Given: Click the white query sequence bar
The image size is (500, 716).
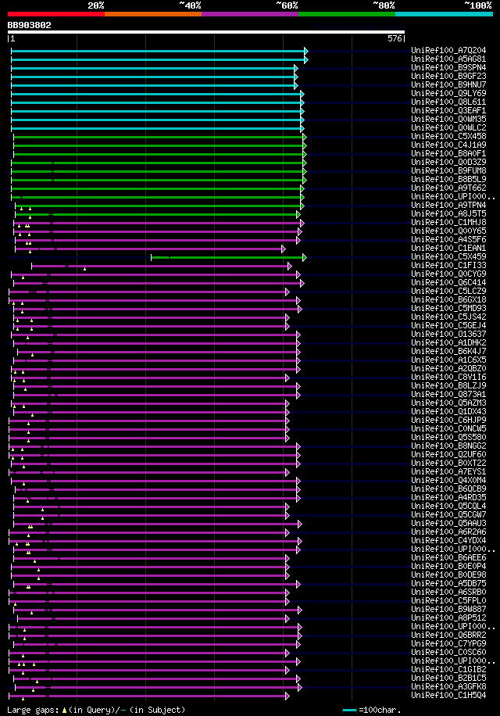Looking at the screenshot, I should 205,32.
